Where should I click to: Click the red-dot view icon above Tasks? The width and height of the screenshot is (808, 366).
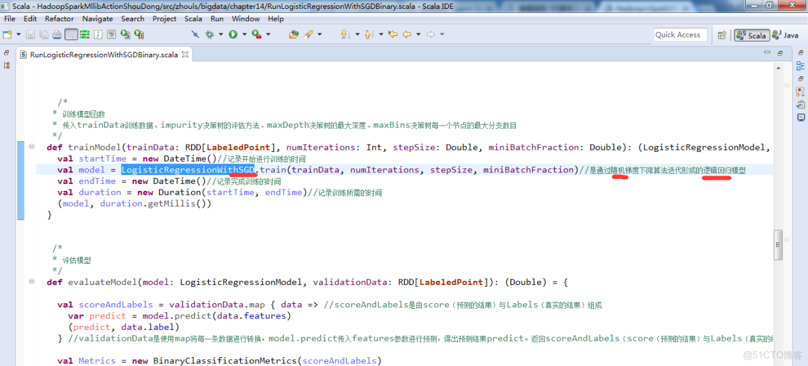(800, 91)
